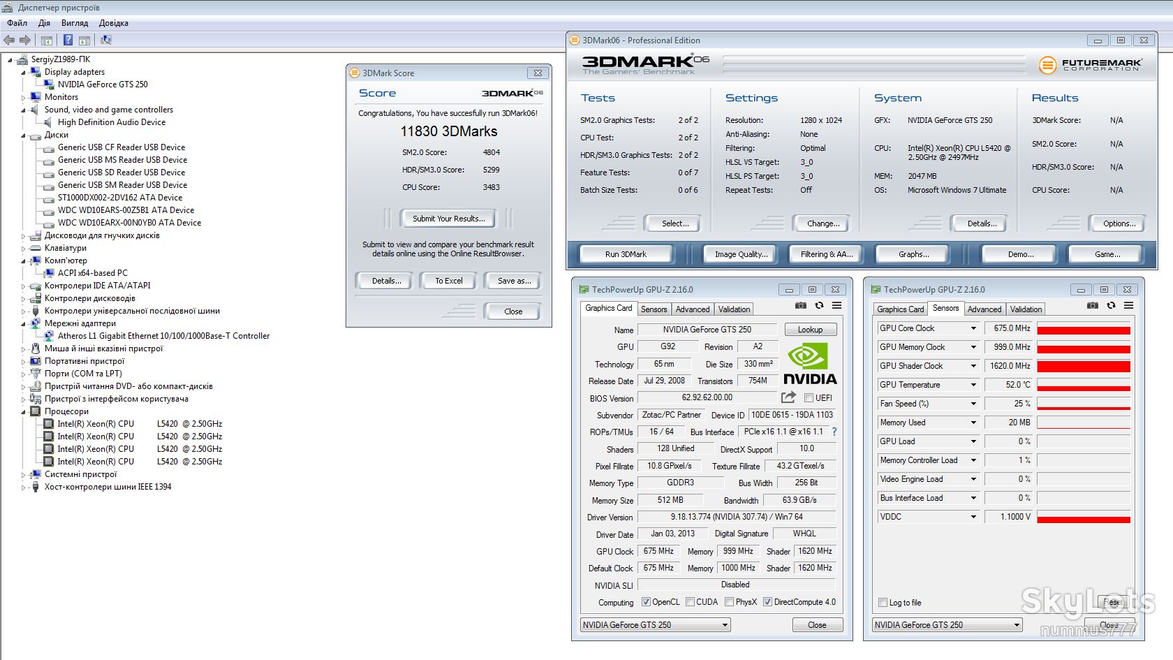Click Back arrow in Device Manager toolbar
This screenshot has height=660, width=1173.
(9, 41)
